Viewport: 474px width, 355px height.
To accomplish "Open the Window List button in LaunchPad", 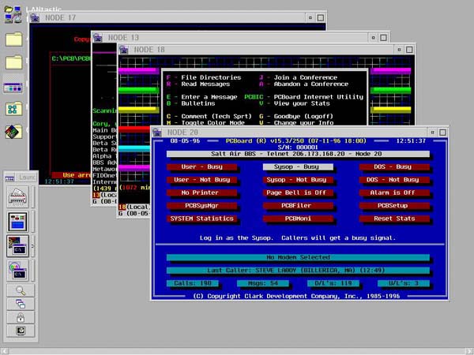I will 21,304.
